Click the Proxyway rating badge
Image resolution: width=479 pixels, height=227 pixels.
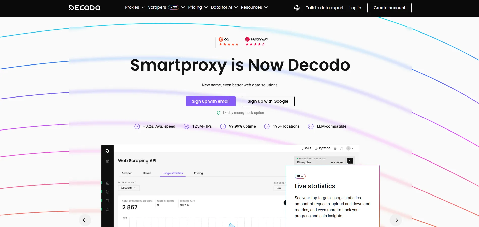click(256, 42)
